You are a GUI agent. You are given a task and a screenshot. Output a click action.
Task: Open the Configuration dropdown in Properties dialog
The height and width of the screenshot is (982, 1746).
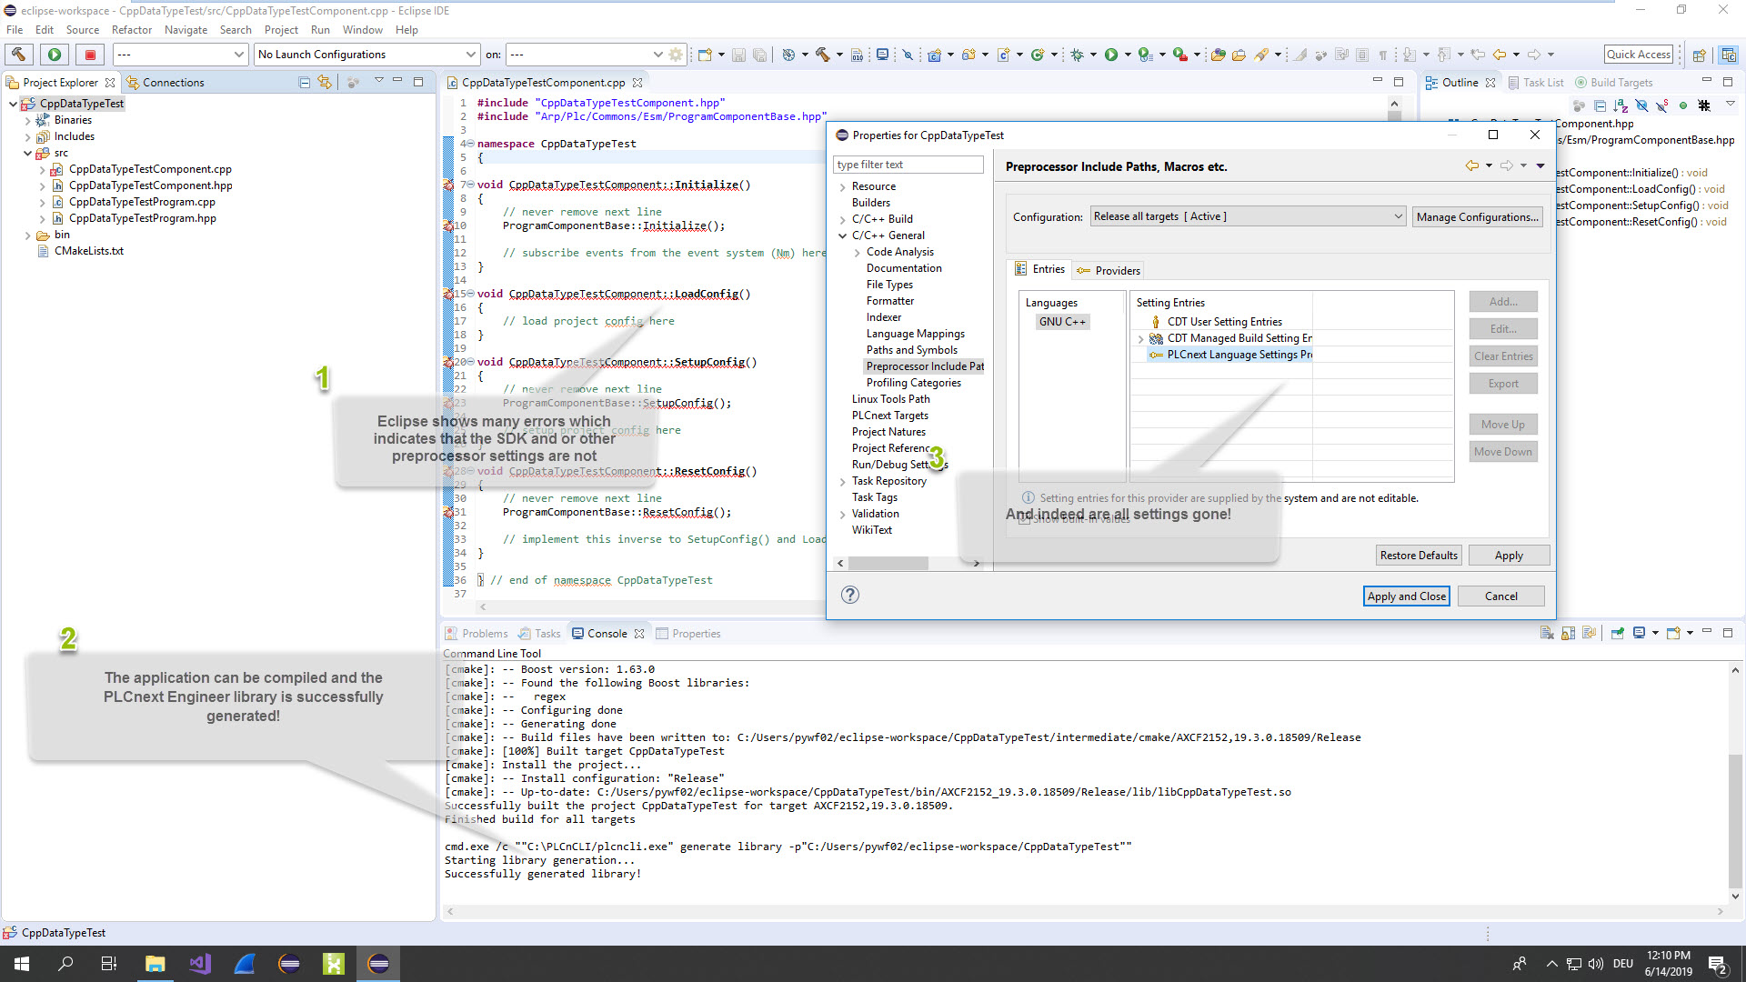pos(1248,216)
